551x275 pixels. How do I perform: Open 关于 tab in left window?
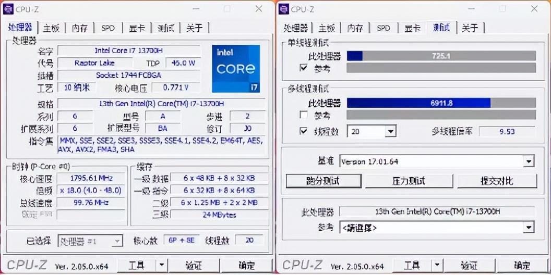point(194,28)
